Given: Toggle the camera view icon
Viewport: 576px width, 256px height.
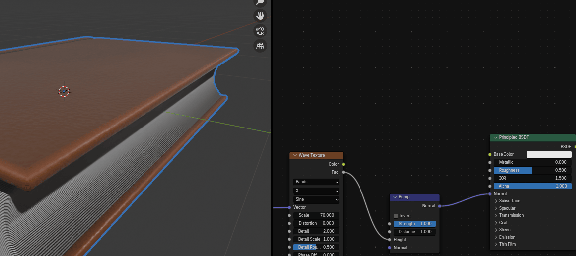Looking at the screenshot, I should coord(260,31).
